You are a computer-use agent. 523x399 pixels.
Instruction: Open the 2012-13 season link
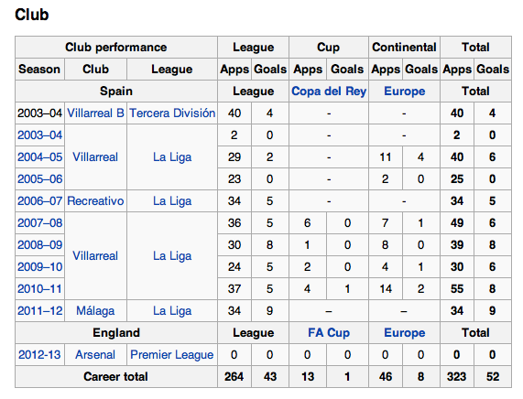39,355
